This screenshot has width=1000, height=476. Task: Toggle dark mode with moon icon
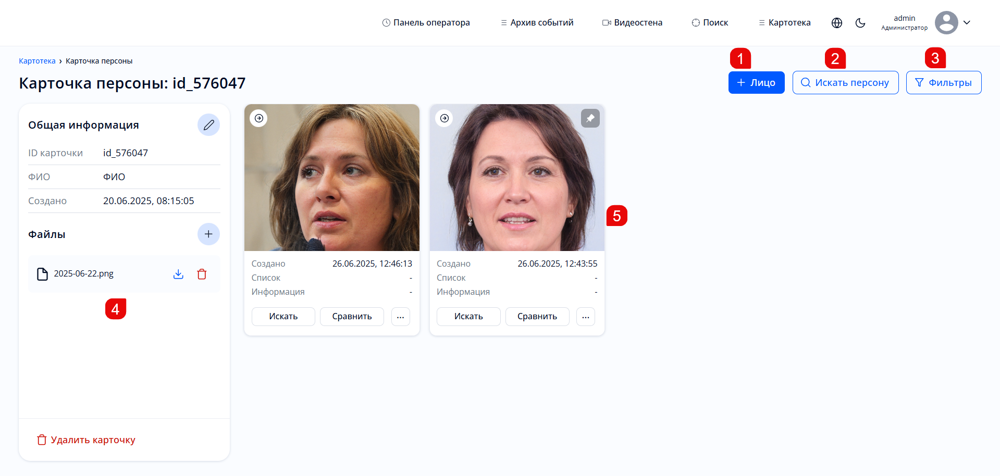point(860,23)
